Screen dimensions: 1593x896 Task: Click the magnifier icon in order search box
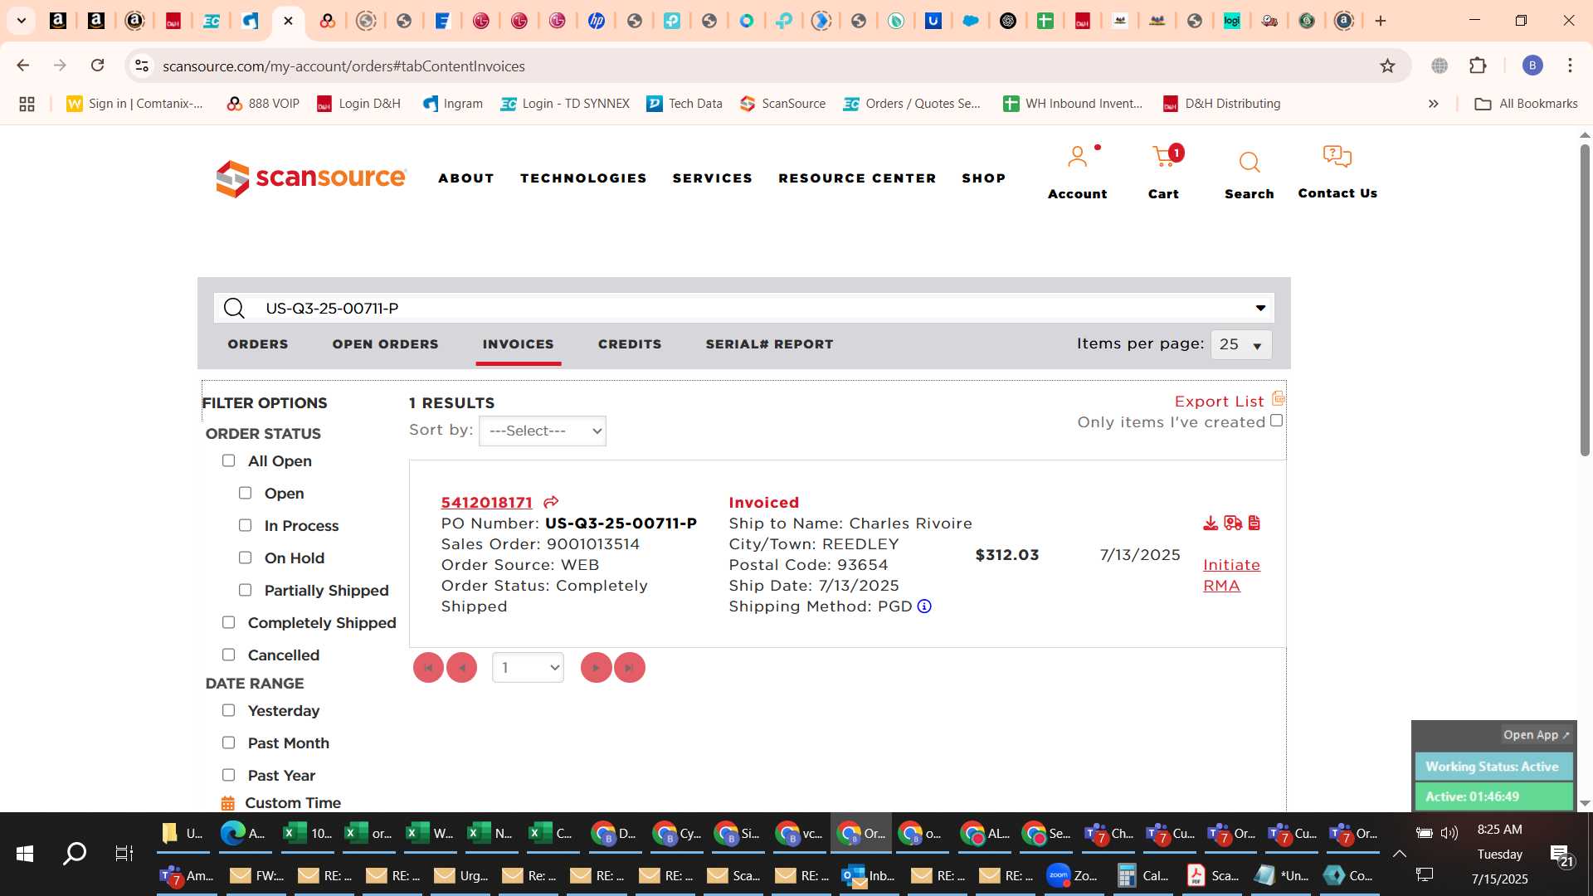coord(234,309)
